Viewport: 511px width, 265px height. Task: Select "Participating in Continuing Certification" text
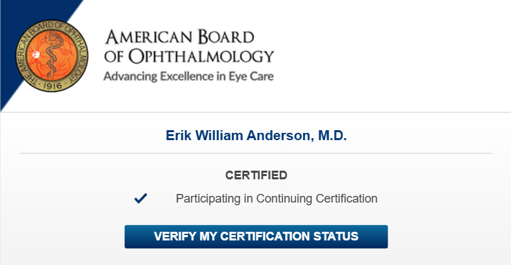click(276, 199)
